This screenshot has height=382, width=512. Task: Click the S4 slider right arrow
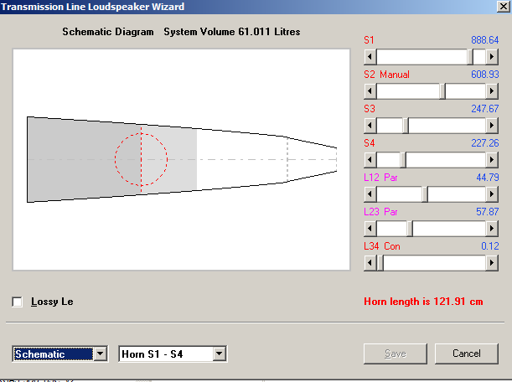[x=492, y=160]
